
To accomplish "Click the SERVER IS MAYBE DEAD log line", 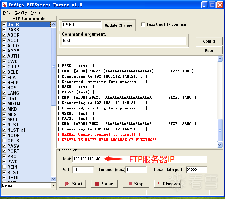I will [x=111, y=140].
